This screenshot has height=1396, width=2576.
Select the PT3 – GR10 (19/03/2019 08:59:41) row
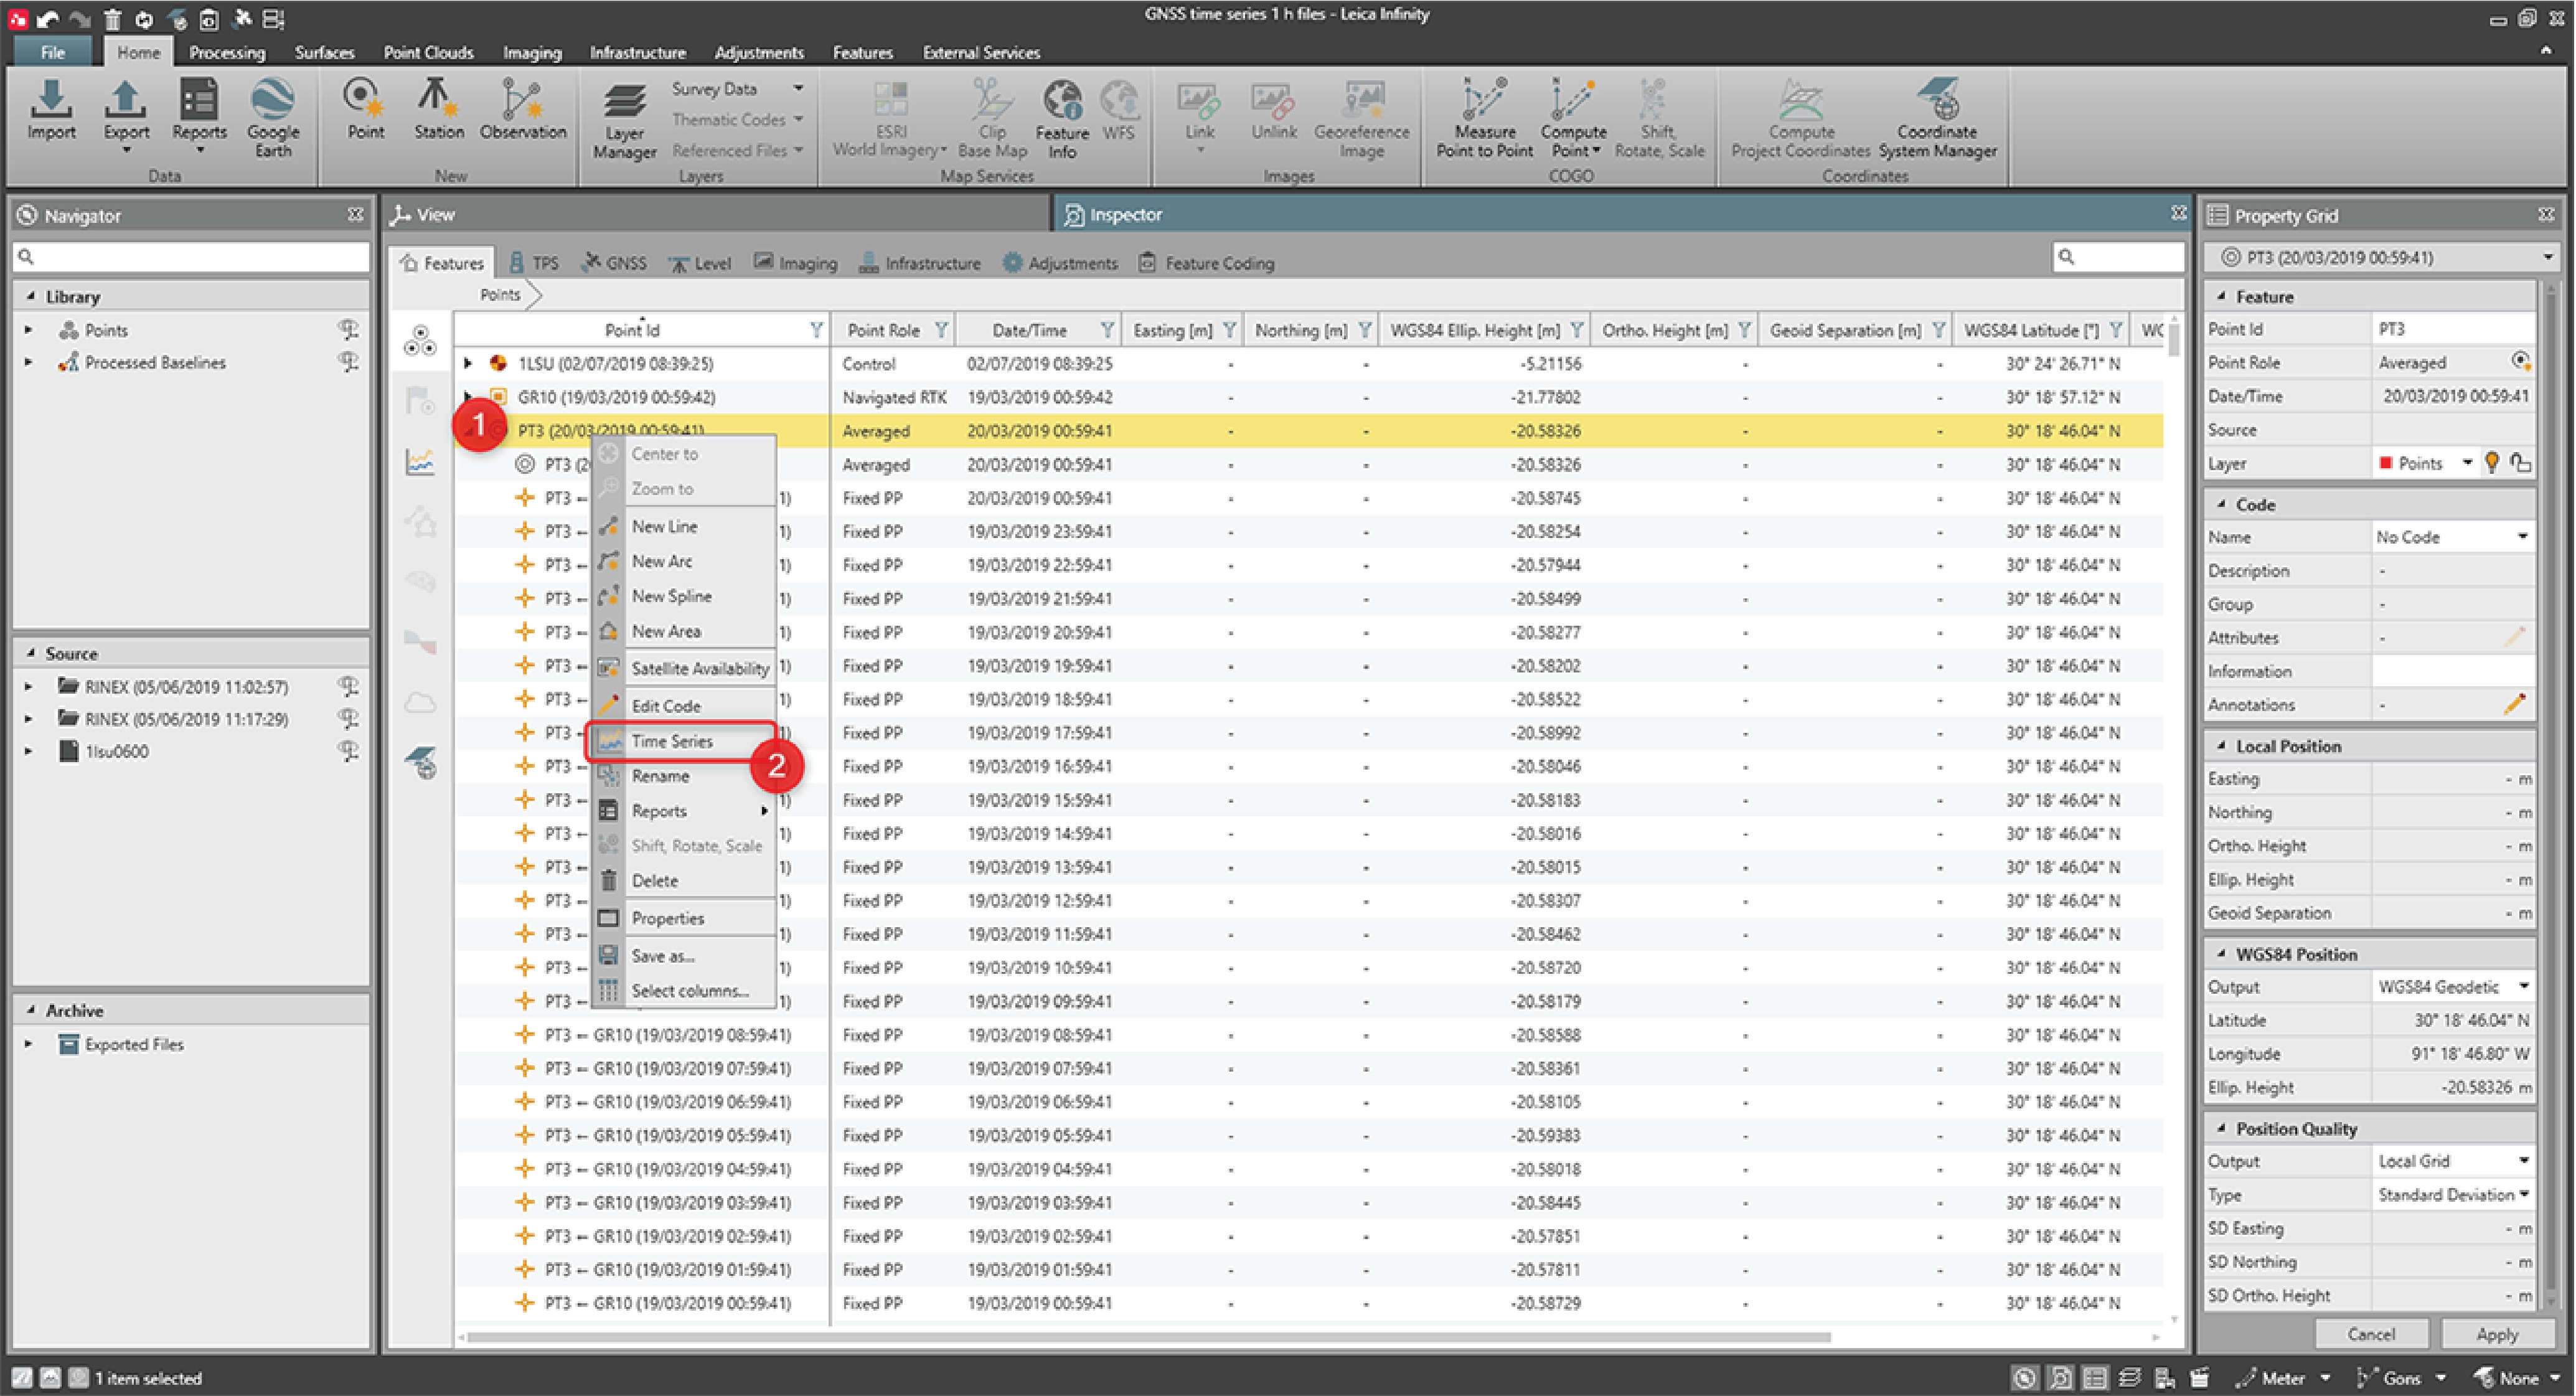(x=1310, y=1035)
